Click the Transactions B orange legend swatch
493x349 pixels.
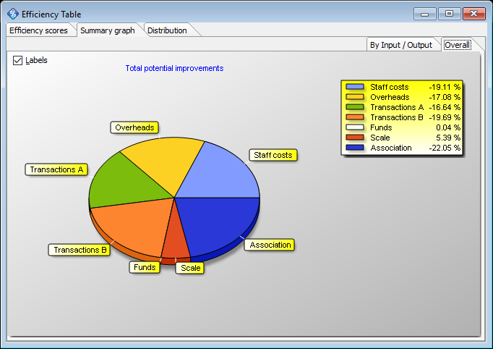[x=355, y=117]
